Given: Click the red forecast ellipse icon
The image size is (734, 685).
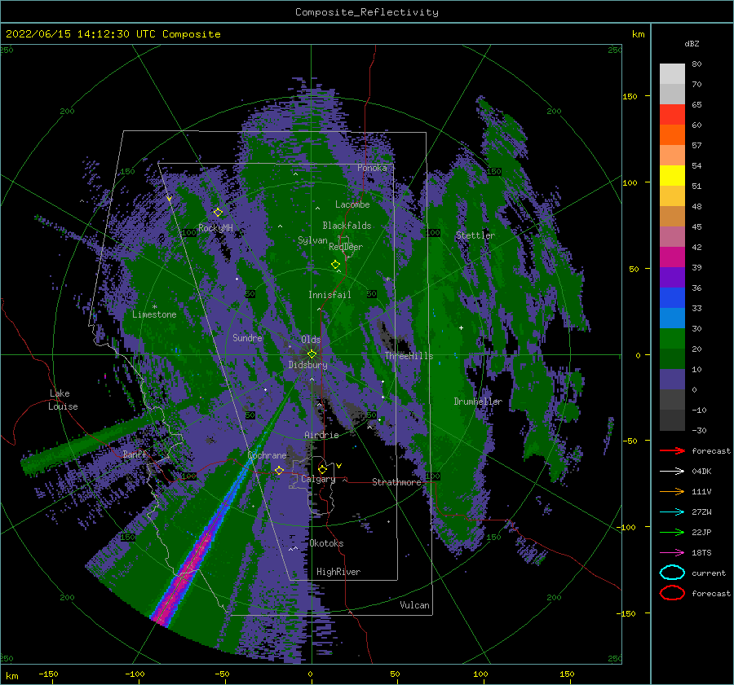Looking at the screenshot, I should coord(672,593).
